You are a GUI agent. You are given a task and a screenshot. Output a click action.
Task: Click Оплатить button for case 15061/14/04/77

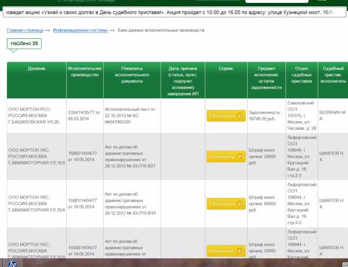point(226,204)
